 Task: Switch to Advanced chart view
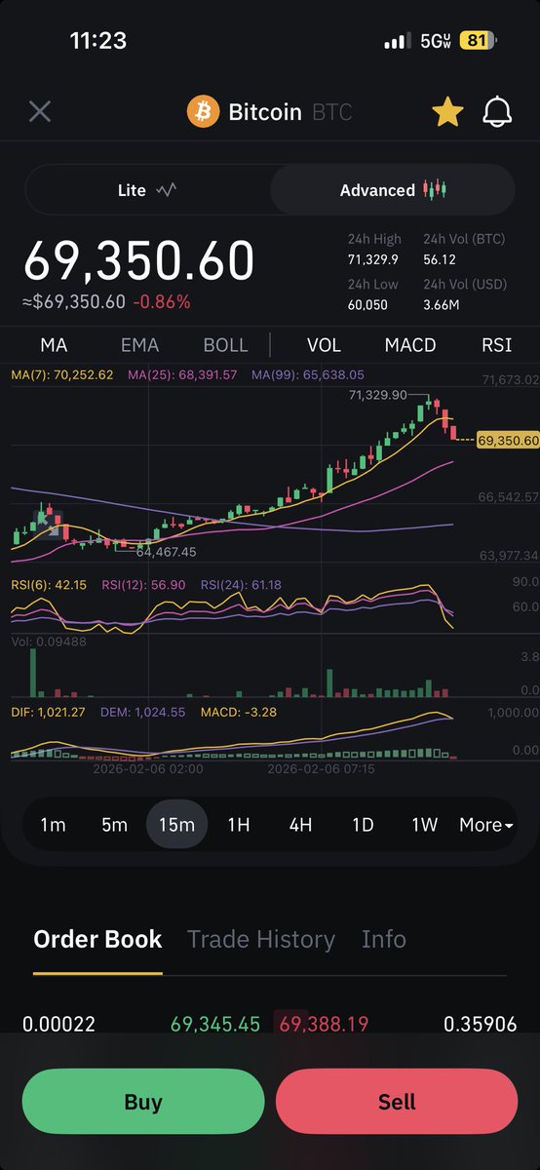pyautogui.click(x=392, y=190)
